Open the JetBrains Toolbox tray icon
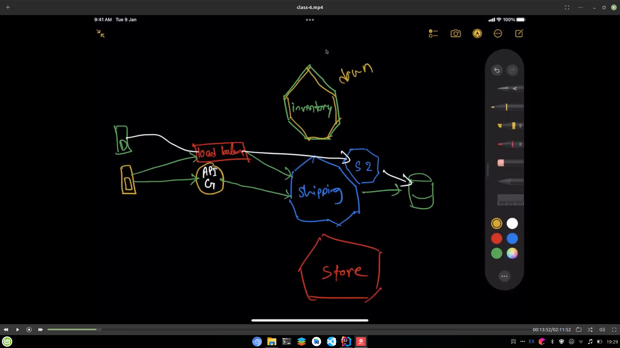The width and height of the screenshot is (620, 348). tap(542, 342)
